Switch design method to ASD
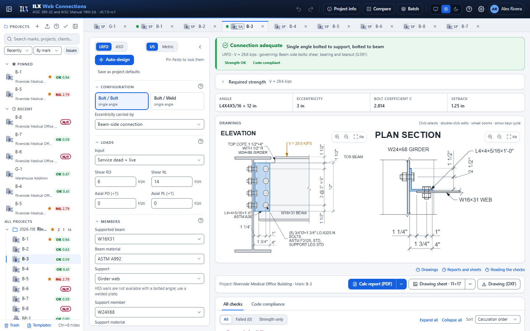The width and height of the screenshot is (530, 331). point(119,47)
